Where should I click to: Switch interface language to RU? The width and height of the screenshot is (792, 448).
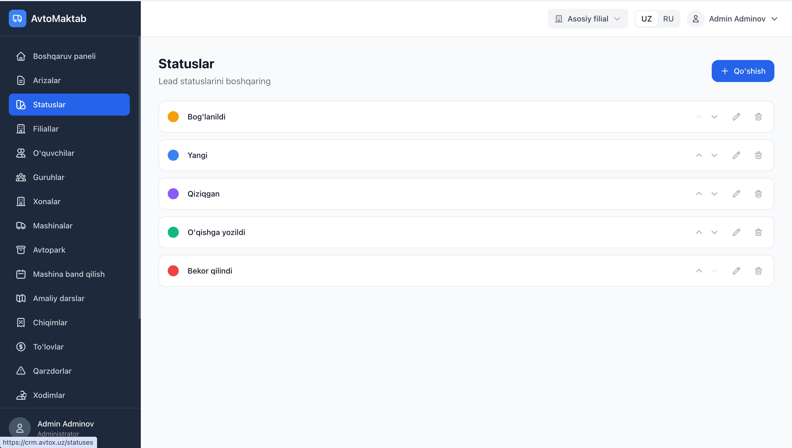tap(668, 19)
